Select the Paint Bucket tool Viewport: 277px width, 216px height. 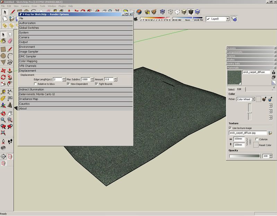tap(3, 41)
